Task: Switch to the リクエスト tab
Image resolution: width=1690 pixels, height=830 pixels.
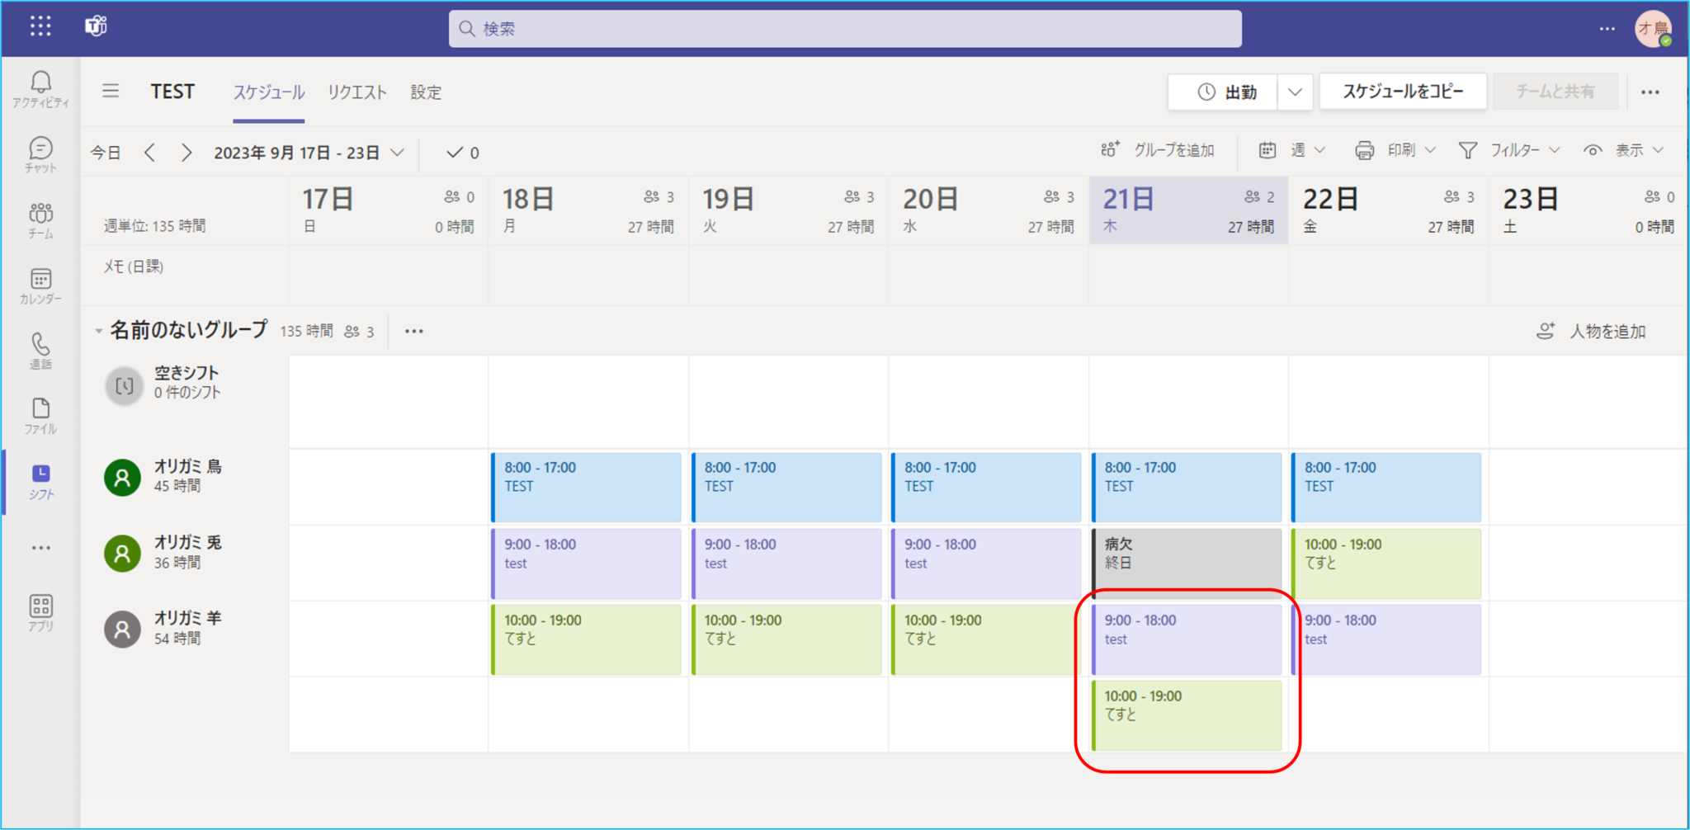Action: point(356,92)
